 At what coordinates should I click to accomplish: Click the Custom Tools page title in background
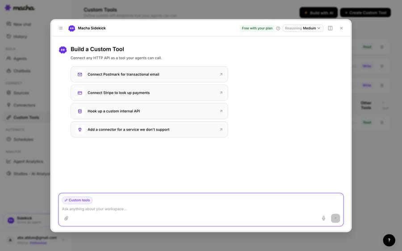pos(100,10)
